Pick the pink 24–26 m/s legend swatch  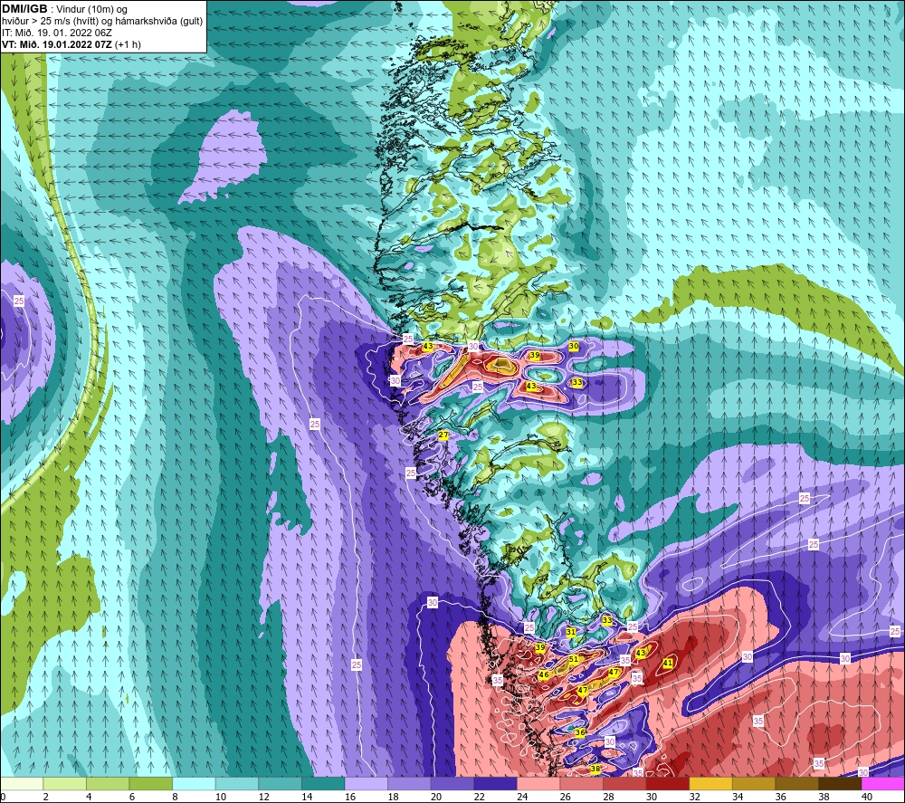point(538,784)
